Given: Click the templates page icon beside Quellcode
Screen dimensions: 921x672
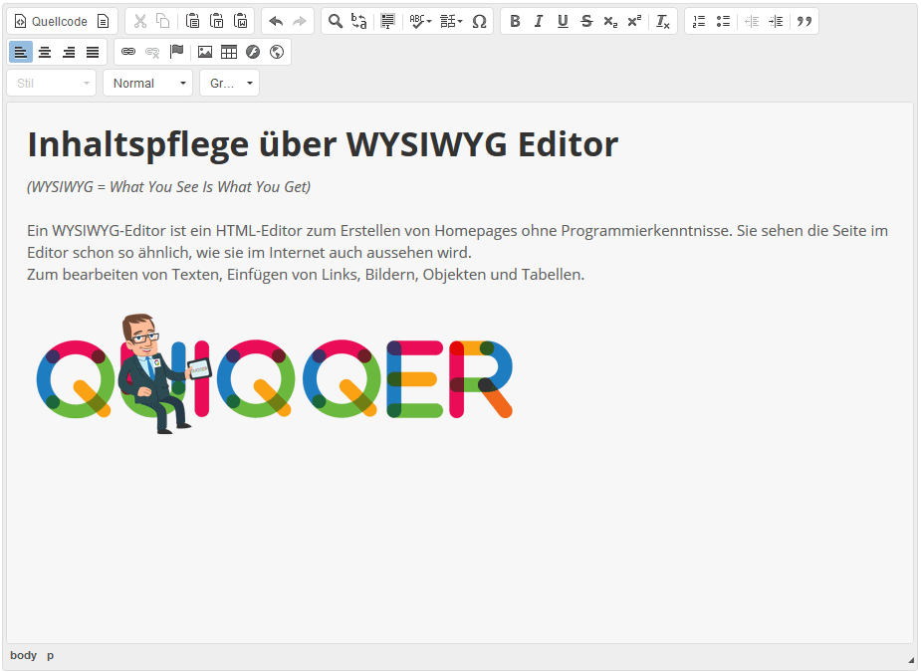Looking at the screenshot, I should point(104,22).
